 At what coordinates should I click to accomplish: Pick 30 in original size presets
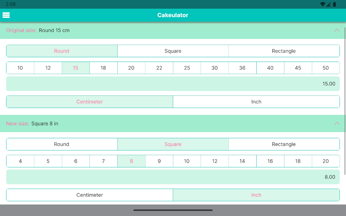(215, 68)
